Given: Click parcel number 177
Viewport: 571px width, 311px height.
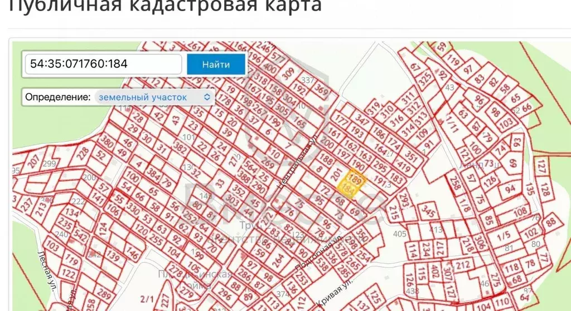Looking at the screenshot, I should pos(342,120).
